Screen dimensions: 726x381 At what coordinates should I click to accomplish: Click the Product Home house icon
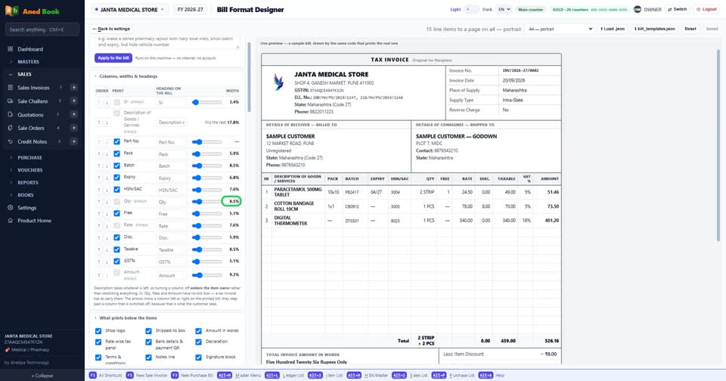click(10, 220)
